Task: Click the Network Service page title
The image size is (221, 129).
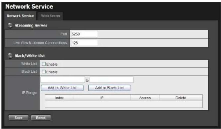Action: [29, 6]
